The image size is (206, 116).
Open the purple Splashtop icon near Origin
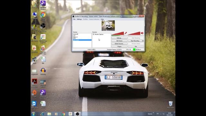[43, 94]
